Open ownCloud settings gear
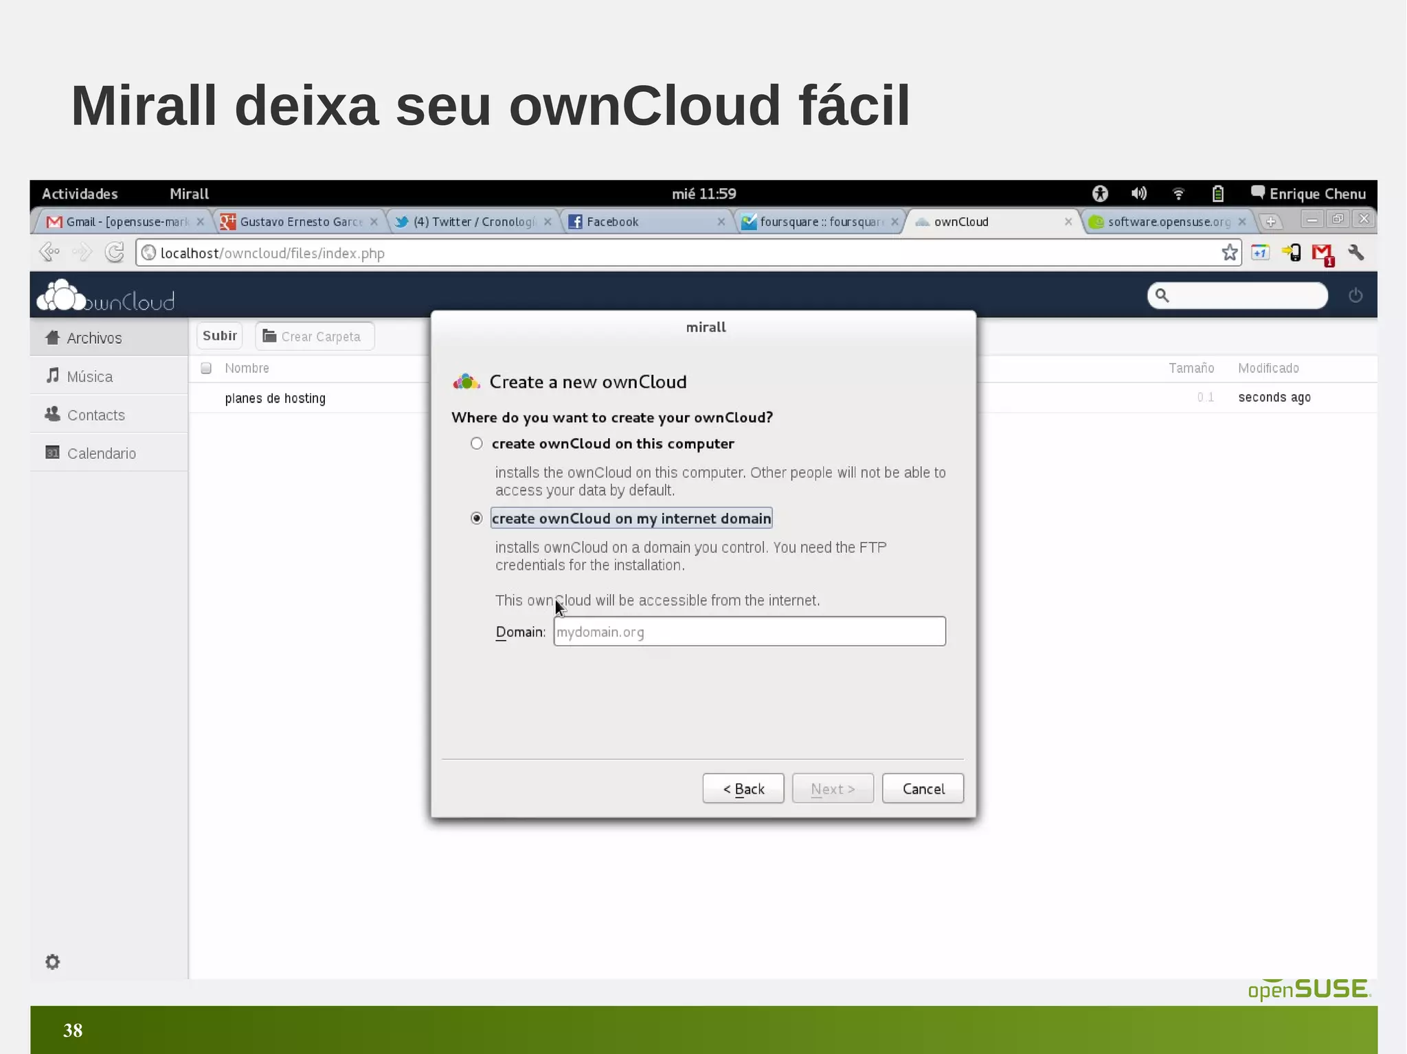Image resolution: width=1407 pixels, height=1054 pixels. 53,961
